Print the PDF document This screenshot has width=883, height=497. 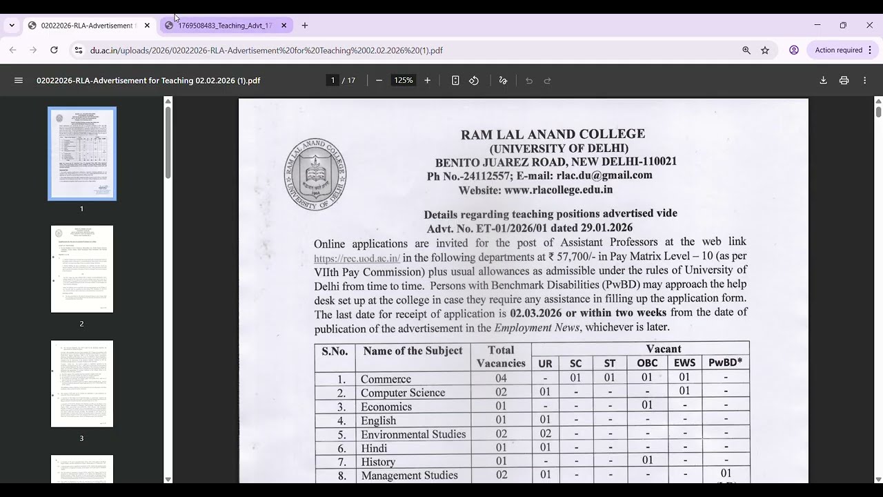[x=844, y=80]
